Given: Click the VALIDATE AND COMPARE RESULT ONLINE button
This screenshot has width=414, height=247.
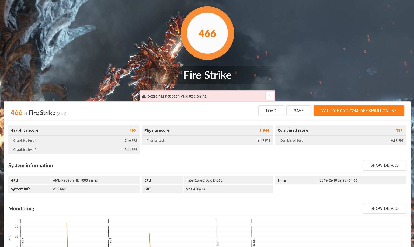Looking at the screenshot, I should tap(359, 110).
